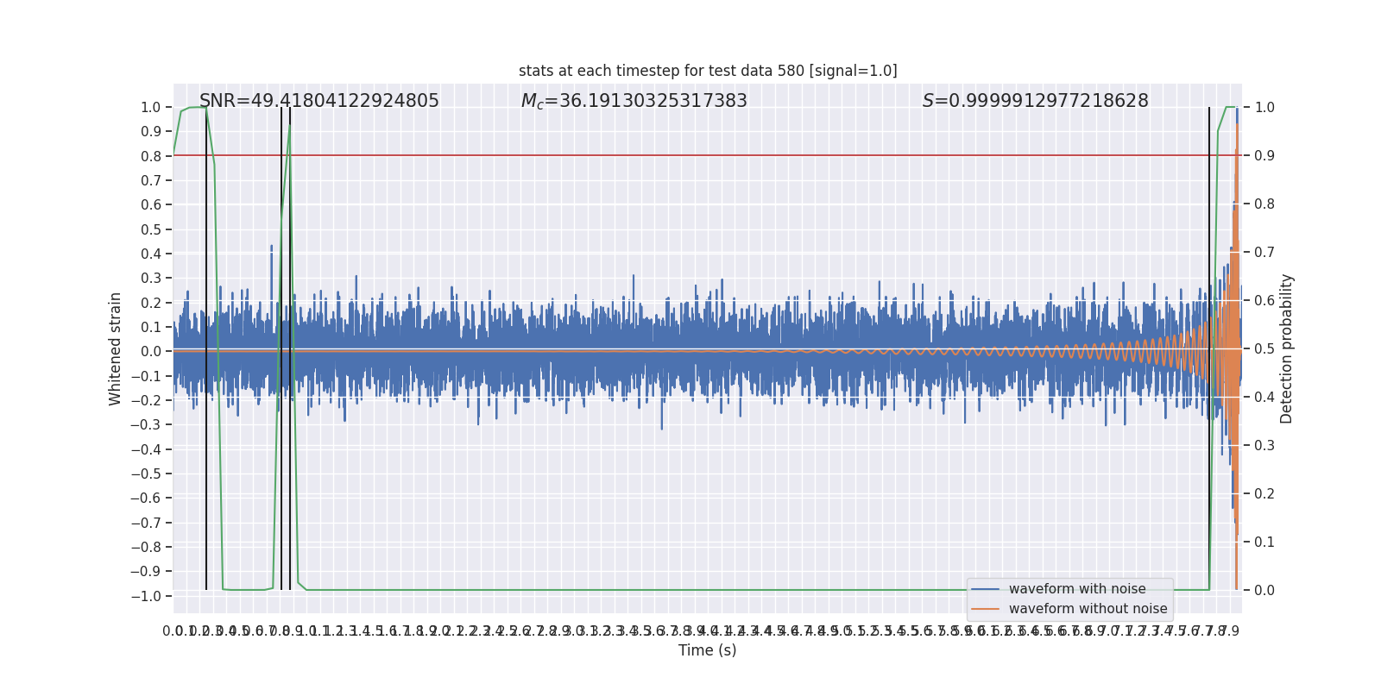1381x690 pixels.
Task: Click the 0.9 tick on right axis
Action: coord(1264,156)
